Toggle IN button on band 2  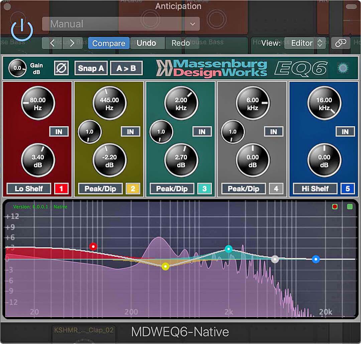pos(131,132)
